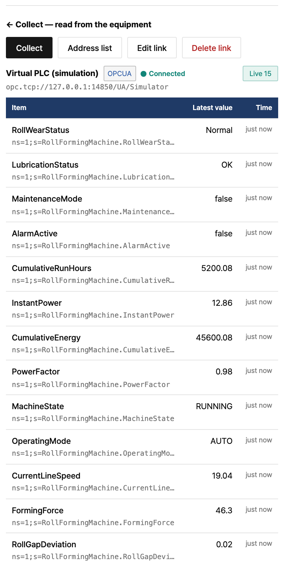Image resolution: width=290 pixels, height=565 pixels.
Task: Select the MachineState RUNNING row
Action: [142, 412]
